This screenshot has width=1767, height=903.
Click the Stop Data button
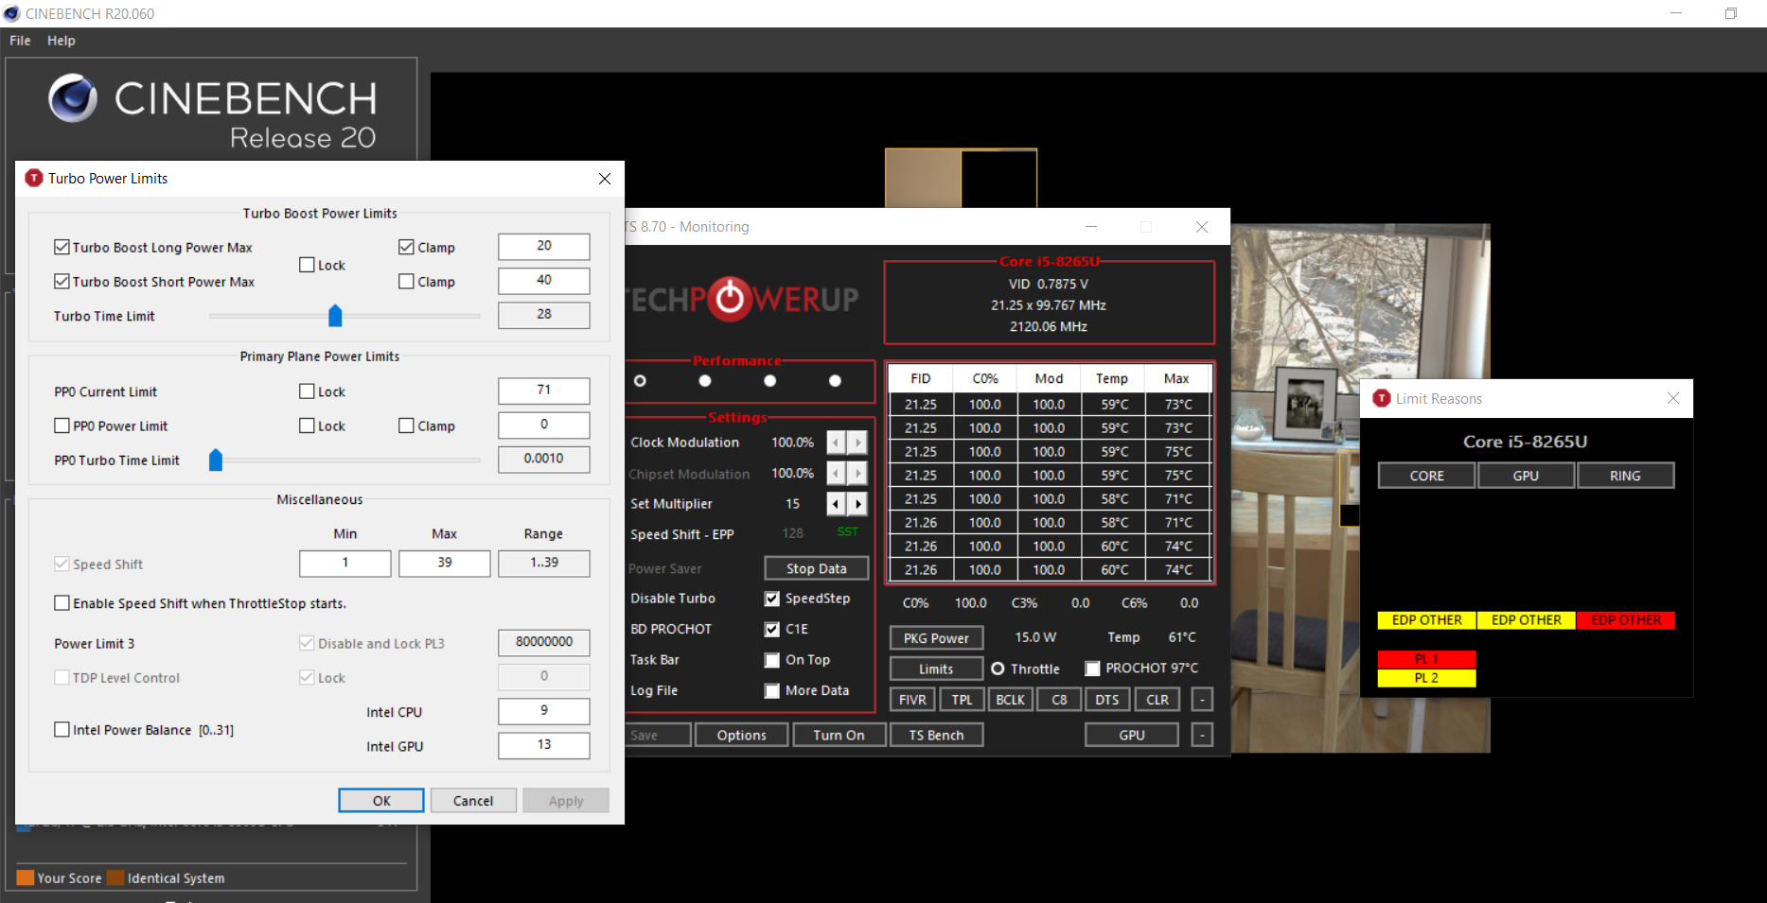click(817, 568)
